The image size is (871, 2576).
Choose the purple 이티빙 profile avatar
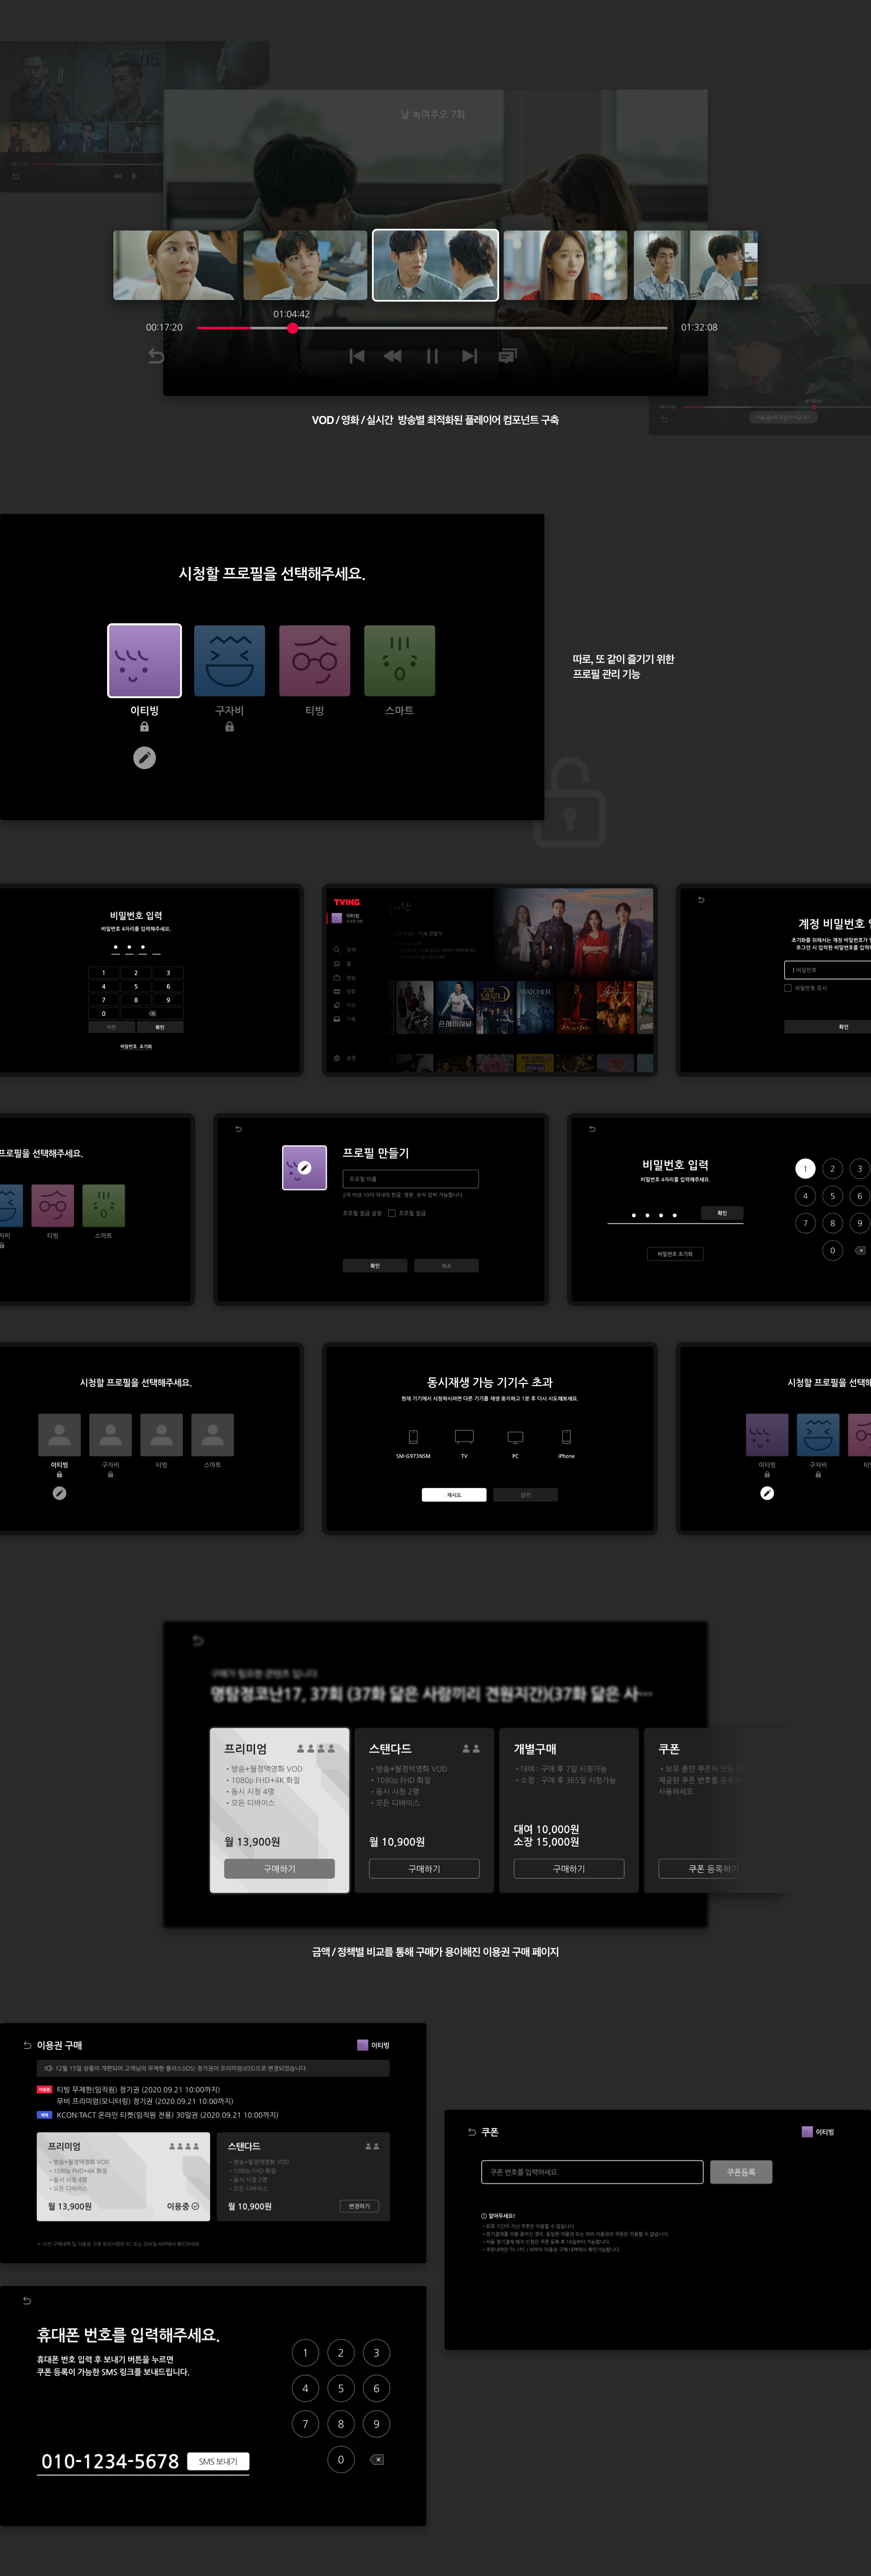[x=144, y=660]
